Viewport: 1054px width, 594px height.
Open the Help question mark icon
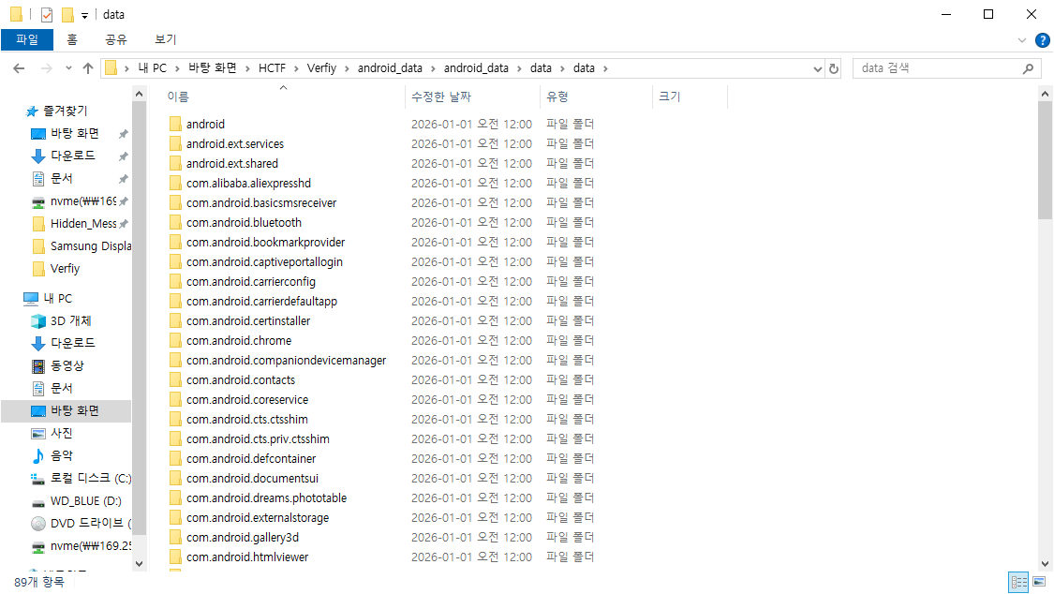point(1042,40)
